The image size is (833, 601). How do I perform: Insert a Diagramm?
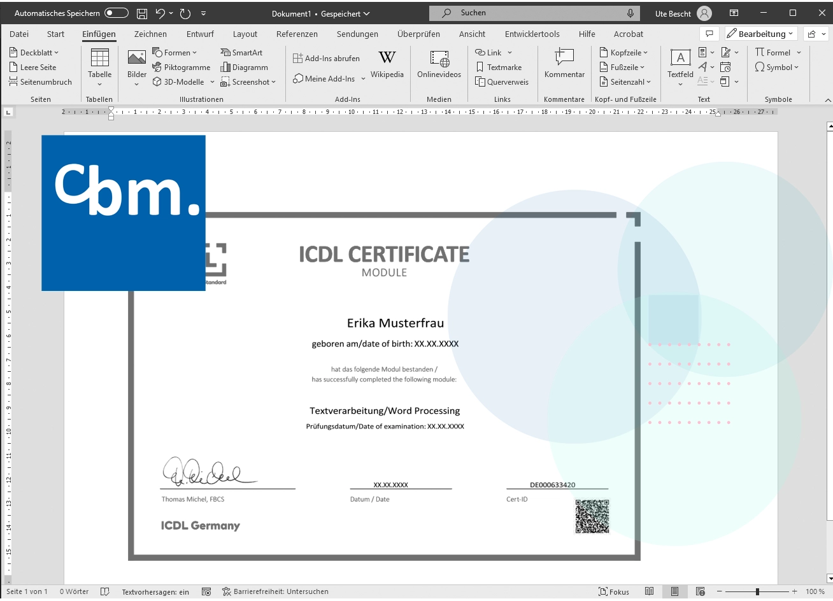(244, 67)
